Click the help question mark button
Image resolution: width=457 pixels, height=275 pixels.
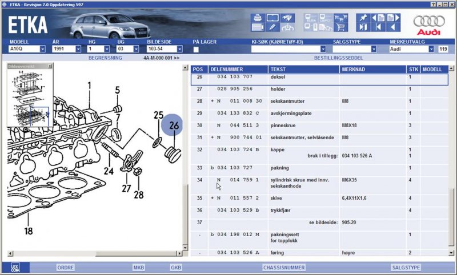[x=434, y=5]
